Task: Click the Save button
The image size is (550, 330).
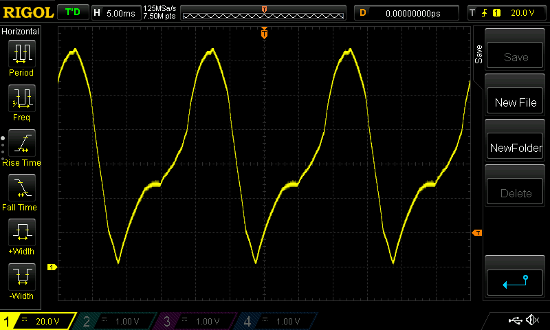Action: [515, 56]
